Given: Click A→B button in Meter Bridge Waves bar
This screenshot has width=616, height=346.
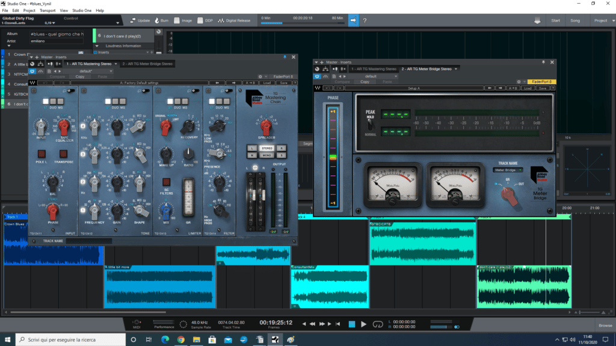Looking at the screenshot, I should click(x=513, y=88).
